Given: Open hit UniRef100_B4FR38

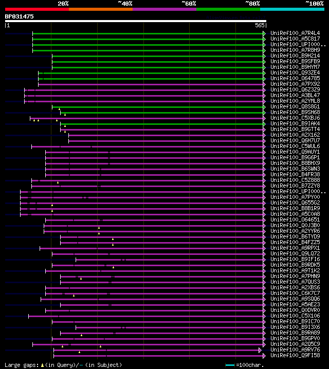Looking at the screenshot, I should [x=295, y=174].
